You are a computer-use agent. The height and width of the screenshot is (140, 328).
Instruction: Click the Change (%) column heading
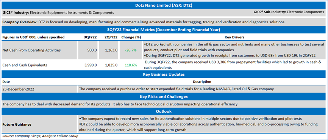click(x=131, y=37)
